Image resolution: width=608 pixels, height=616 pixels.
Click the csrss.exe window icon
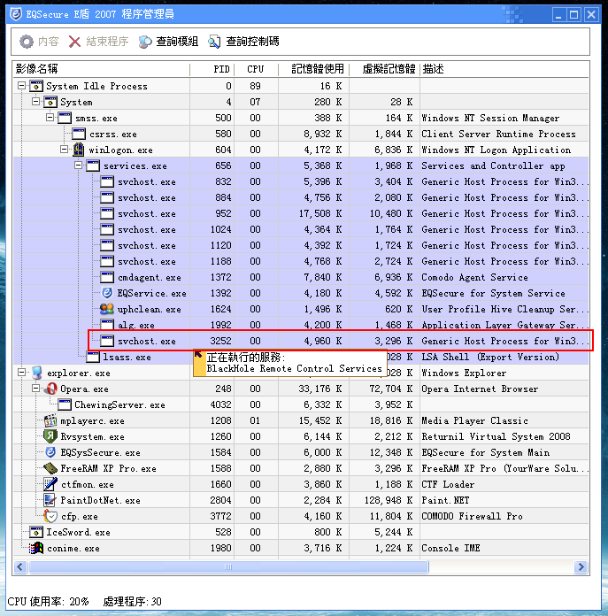pos(79,134)
